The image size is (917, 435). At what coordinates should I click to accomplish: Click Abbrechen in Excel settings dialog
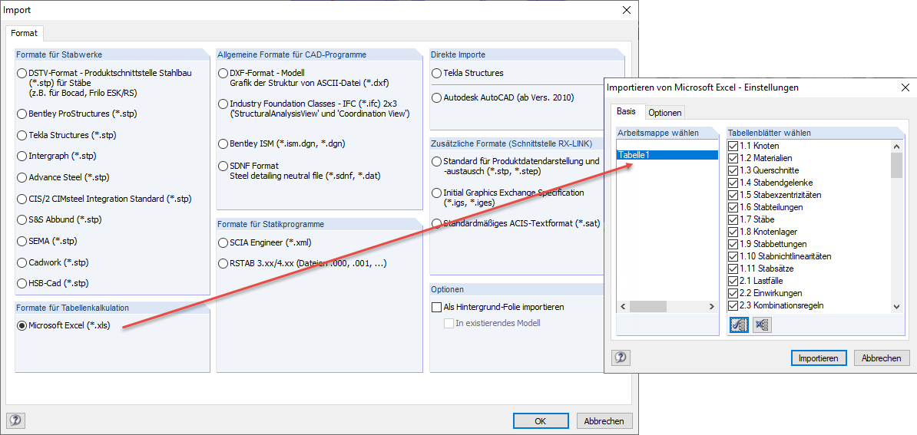tap(882, 358)
